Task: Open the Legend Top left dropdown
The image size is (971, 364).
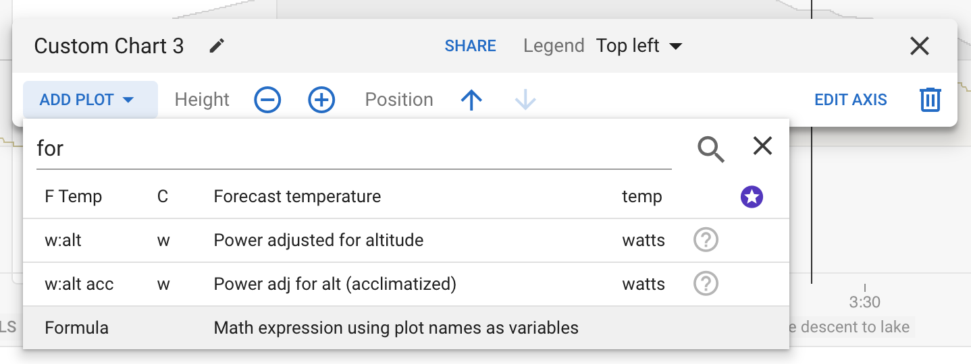Action: (639, 46)
